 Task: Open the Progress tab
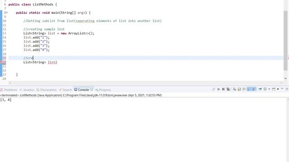[x=103, y=90]
